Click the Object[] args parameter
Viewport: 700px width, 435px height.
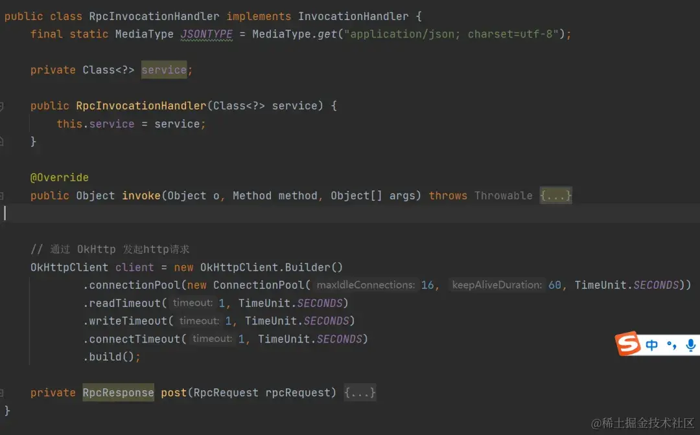[373, 195]
